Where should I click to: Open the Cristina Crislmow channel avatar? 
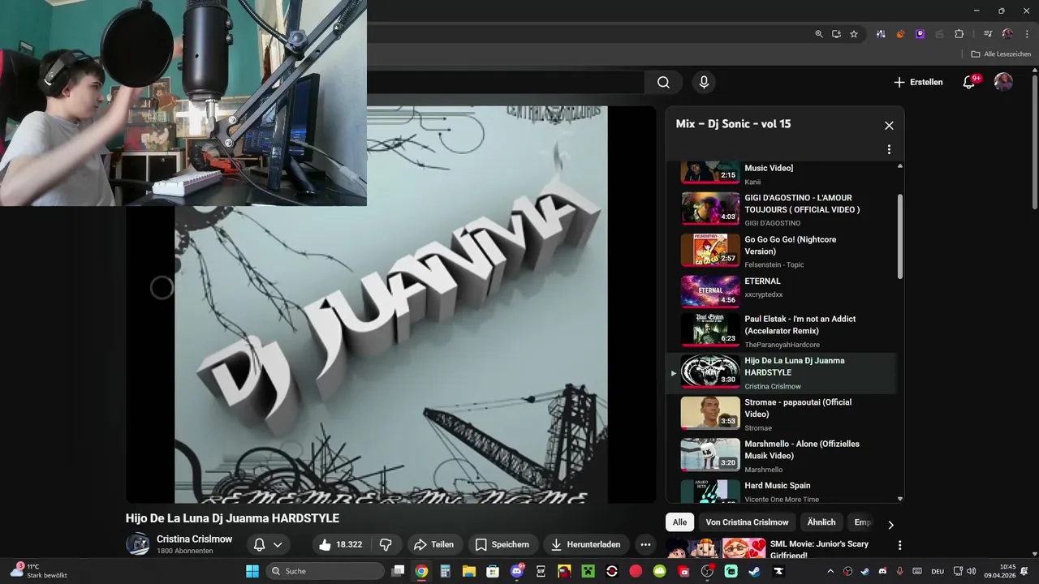tap(137, 544)
